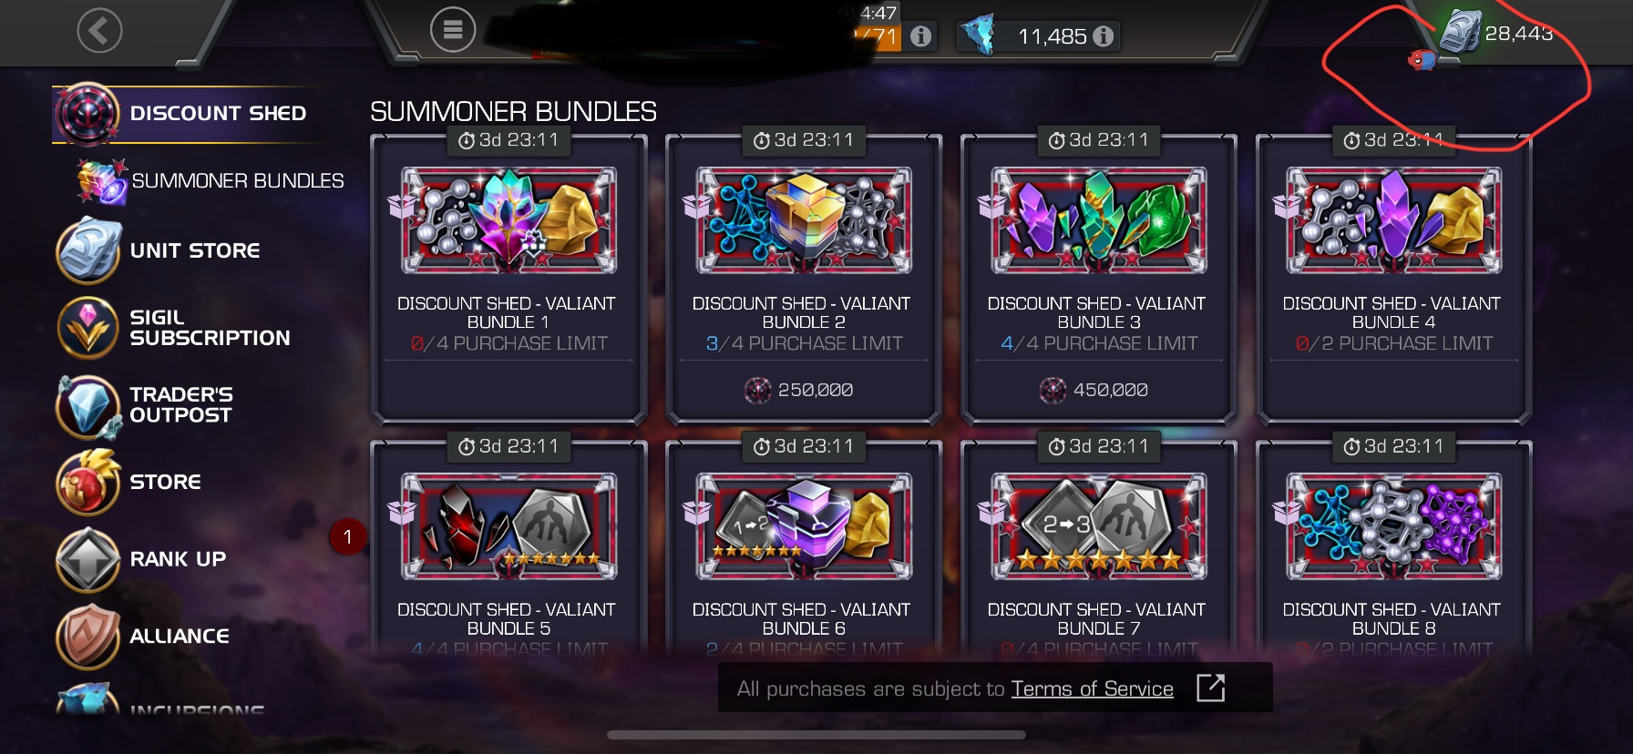Tap the units icon showing 28,443
The image size is (1633, 754).
pyautogui.click(x=1462, y=31)
